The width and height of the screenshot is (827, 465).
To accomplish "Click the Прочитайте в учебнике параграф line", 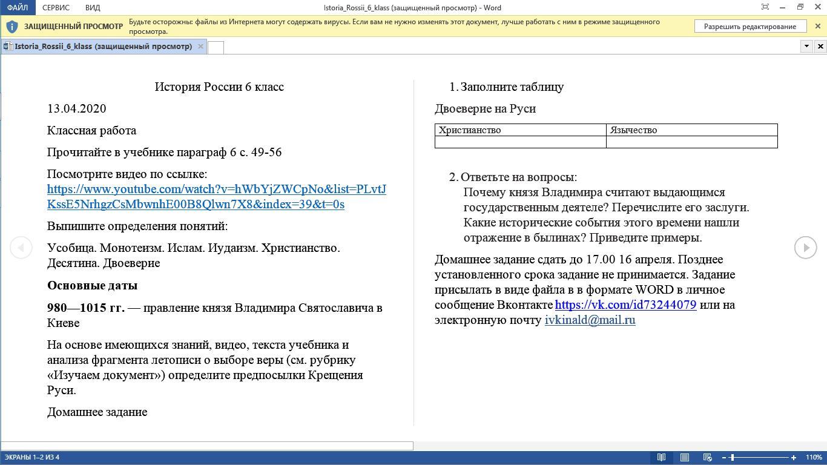I will click(x=165, y=152).
